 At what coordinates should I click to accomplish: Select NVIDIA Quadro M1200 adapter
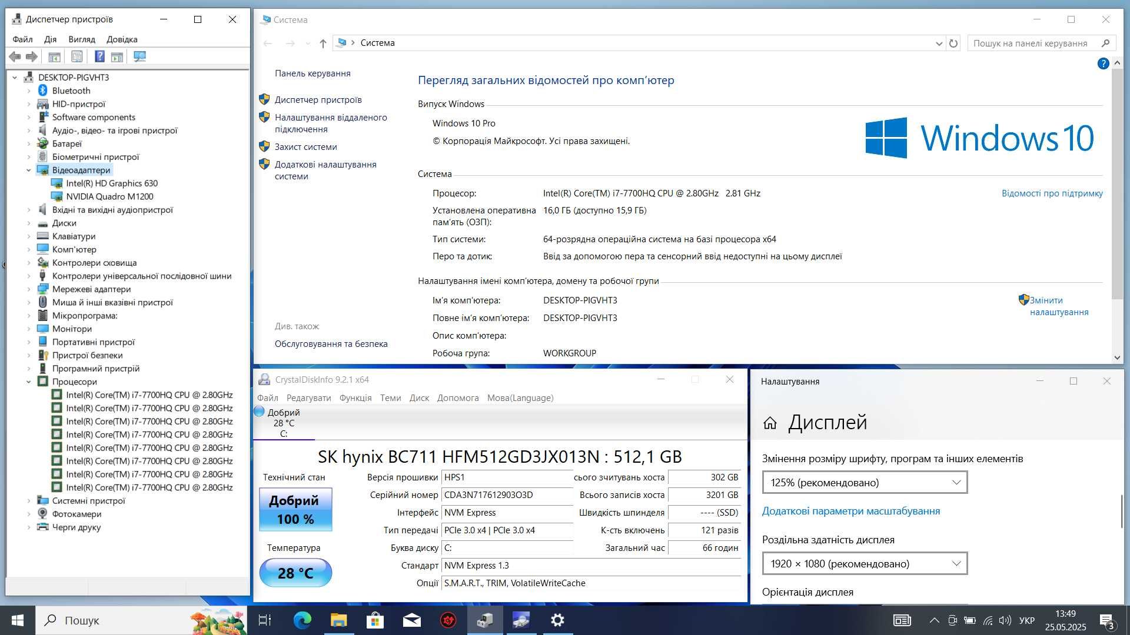click(109, 196)
